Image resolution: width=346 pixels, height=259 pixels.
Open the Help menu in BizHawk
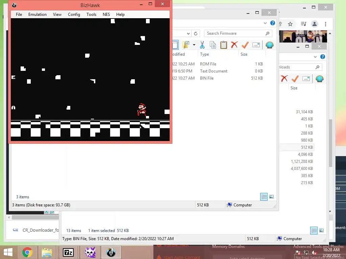coord(120,14)
